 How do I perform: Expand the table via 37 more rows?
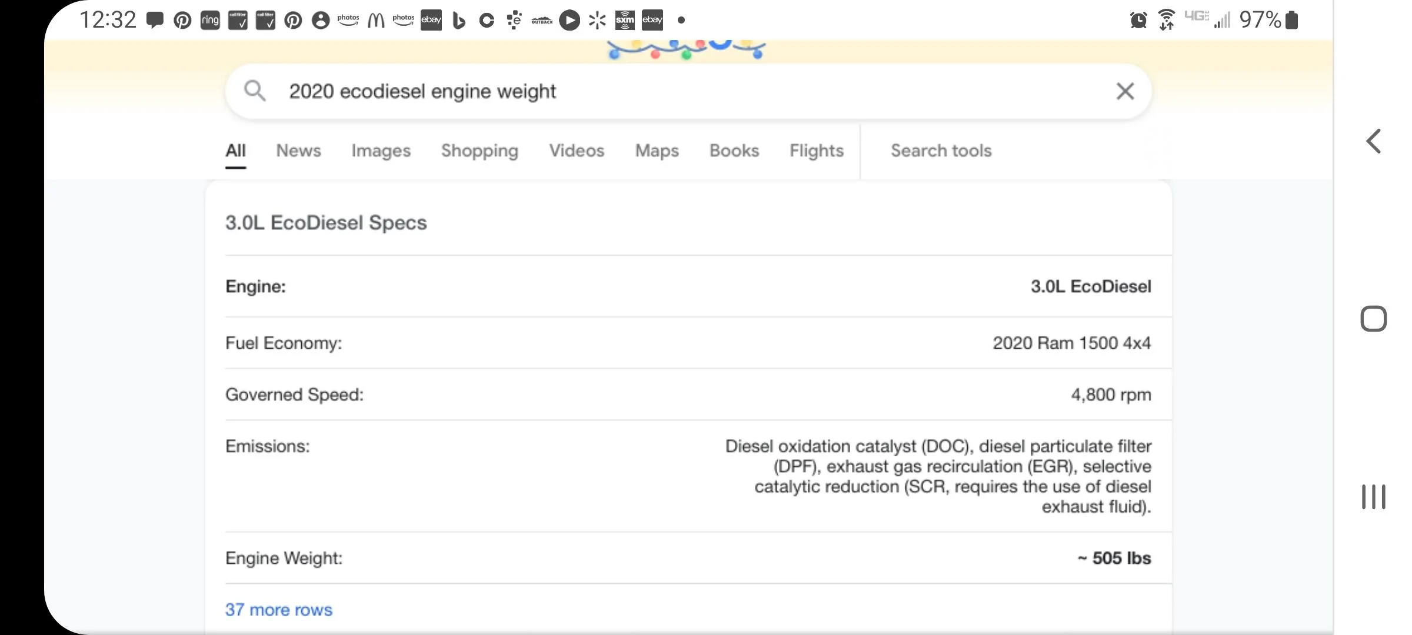point(279,610)
